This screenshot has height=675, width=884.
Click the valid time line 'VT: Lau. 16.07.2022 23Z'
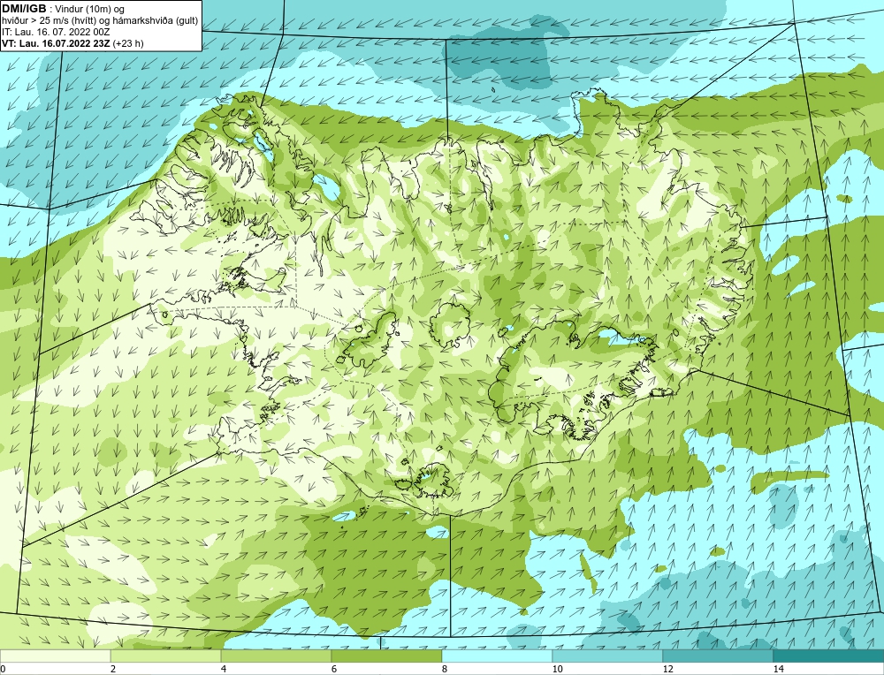tap(56, 43)
